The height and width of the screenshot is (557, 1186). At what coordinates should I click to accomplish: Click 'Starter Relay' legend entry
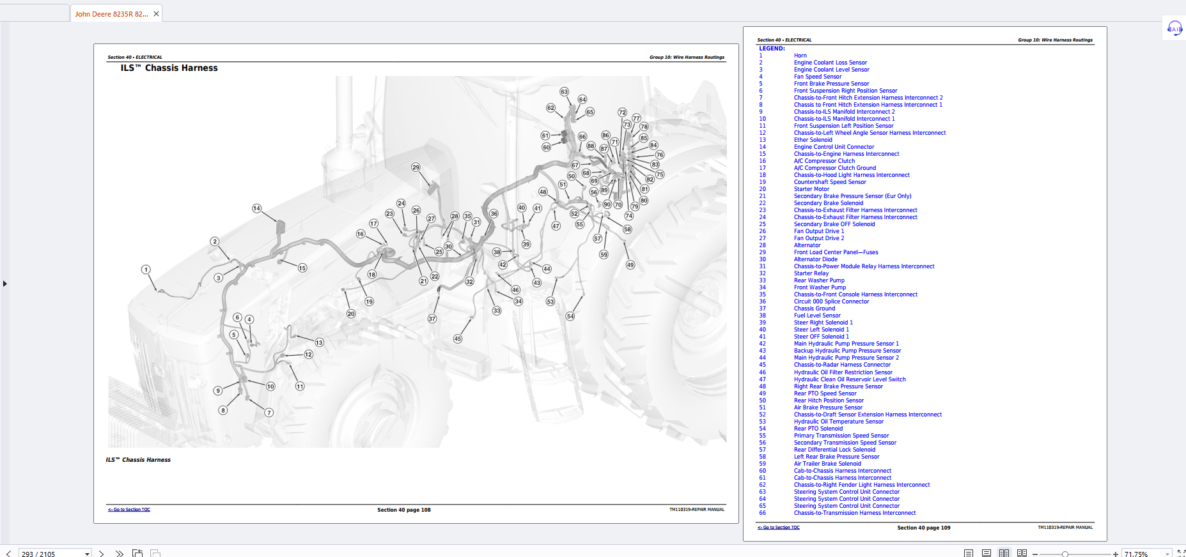(811, 273)
